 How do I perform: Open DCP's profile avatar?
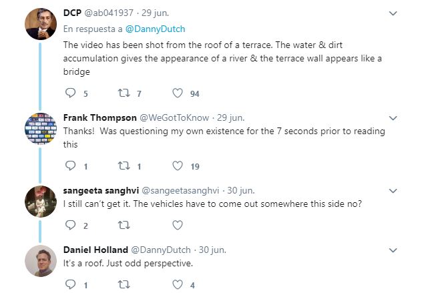[40, 25]
